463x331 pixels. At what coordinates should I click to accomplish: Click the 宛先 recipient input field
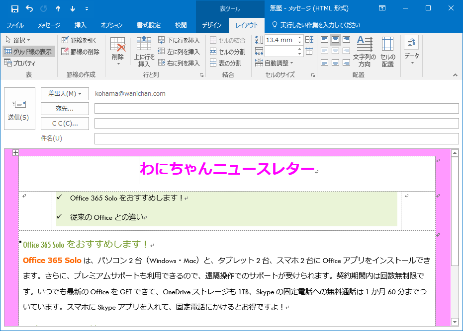(277, 109)
